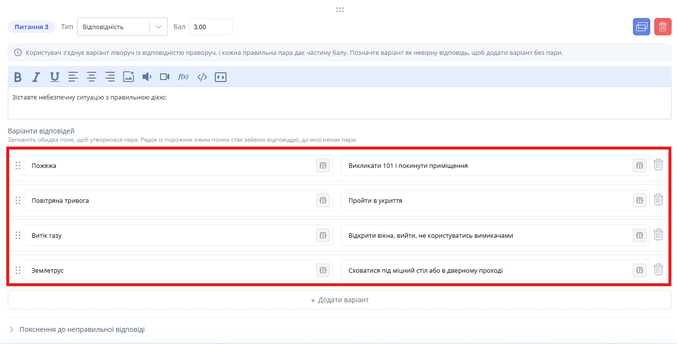Delete the Землетрус answer pair

tap(659, 270)
